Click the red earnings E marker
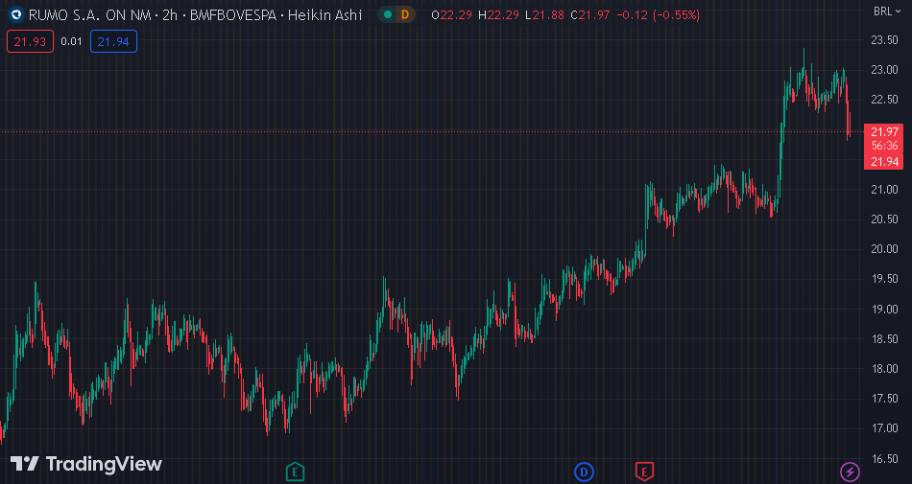Screen dimensions: 912x484 644,471
